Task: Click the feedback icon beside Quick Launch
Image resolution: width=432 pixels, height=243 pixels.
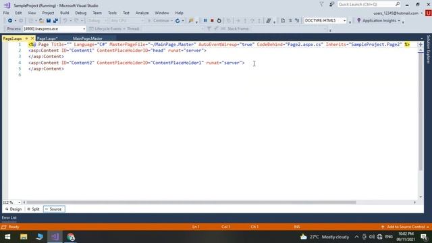Action: click(331, 5)
